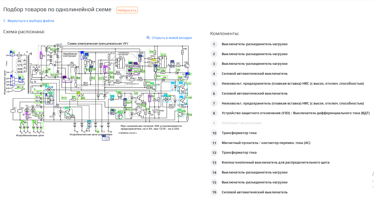The height and width of the screenshot is (197, 374).
Task: Select component 16 'Силовой автоматический выключатель'
Action: 255,192
